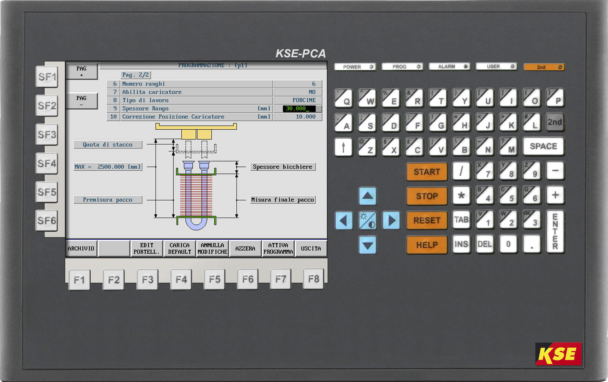The image size is (608, 382).
Task: Click the USER indicator light
Action: coord(497,67)
